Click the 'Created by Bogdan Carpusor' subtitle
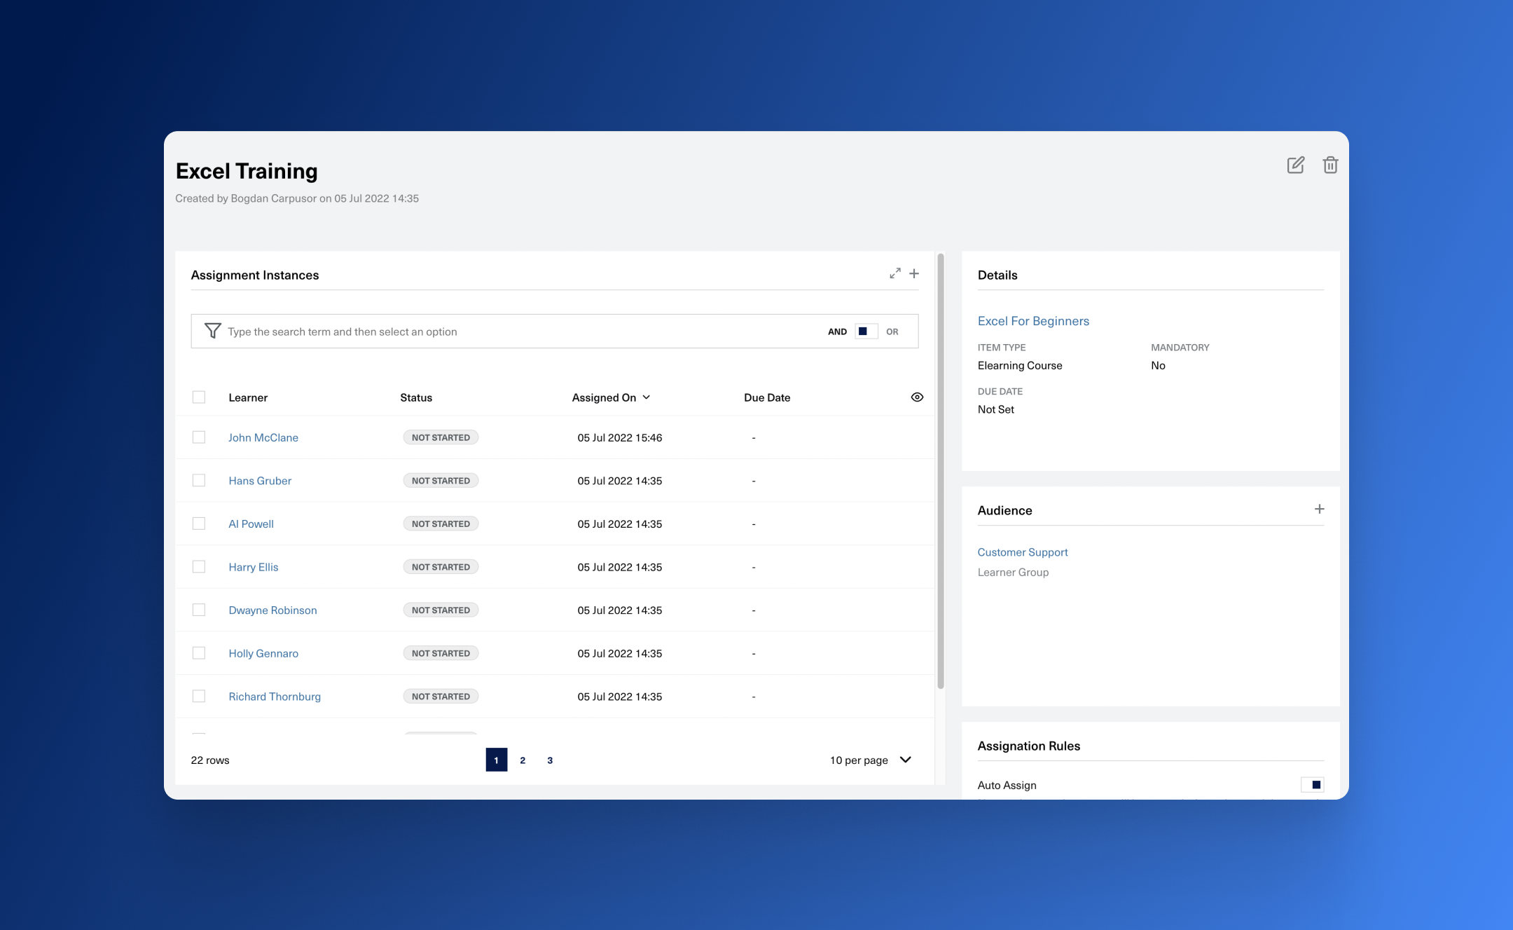This screenshot has width=1513, height=930. 297,198
